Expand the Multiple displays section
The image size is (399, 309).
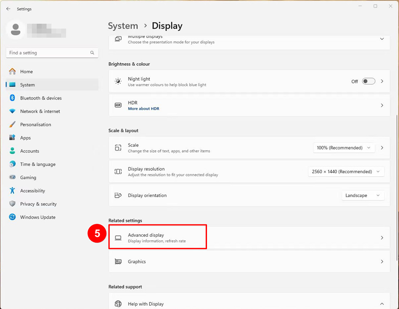pyautogui.click(x=382, y=39)
